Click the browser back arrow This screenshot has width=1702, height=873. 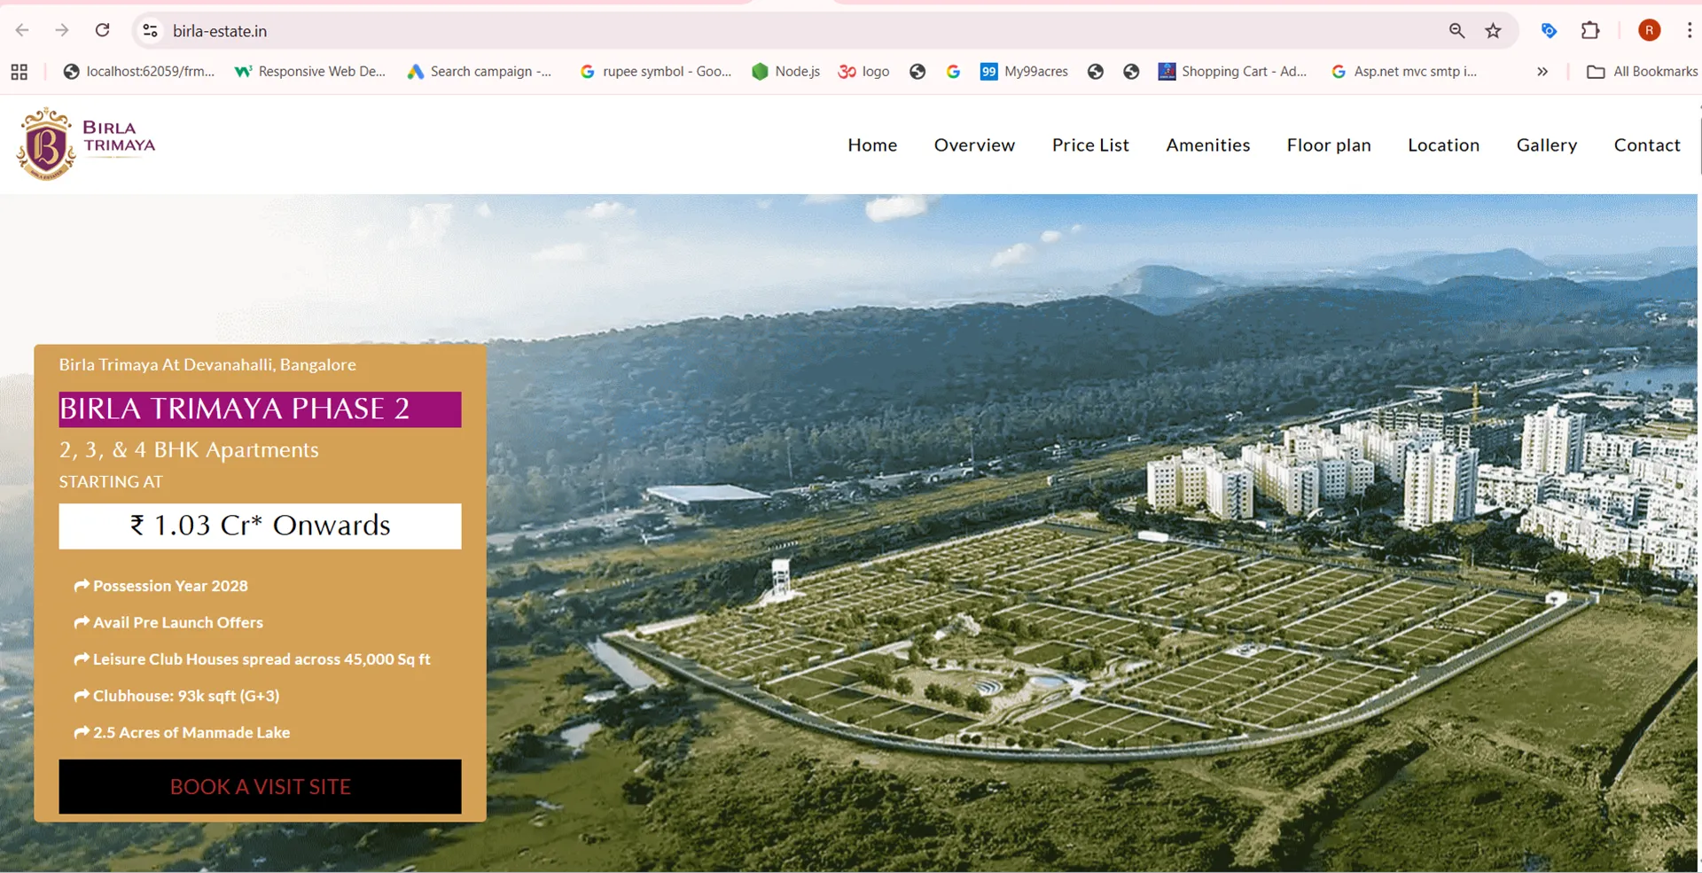(x=22, y=30)
